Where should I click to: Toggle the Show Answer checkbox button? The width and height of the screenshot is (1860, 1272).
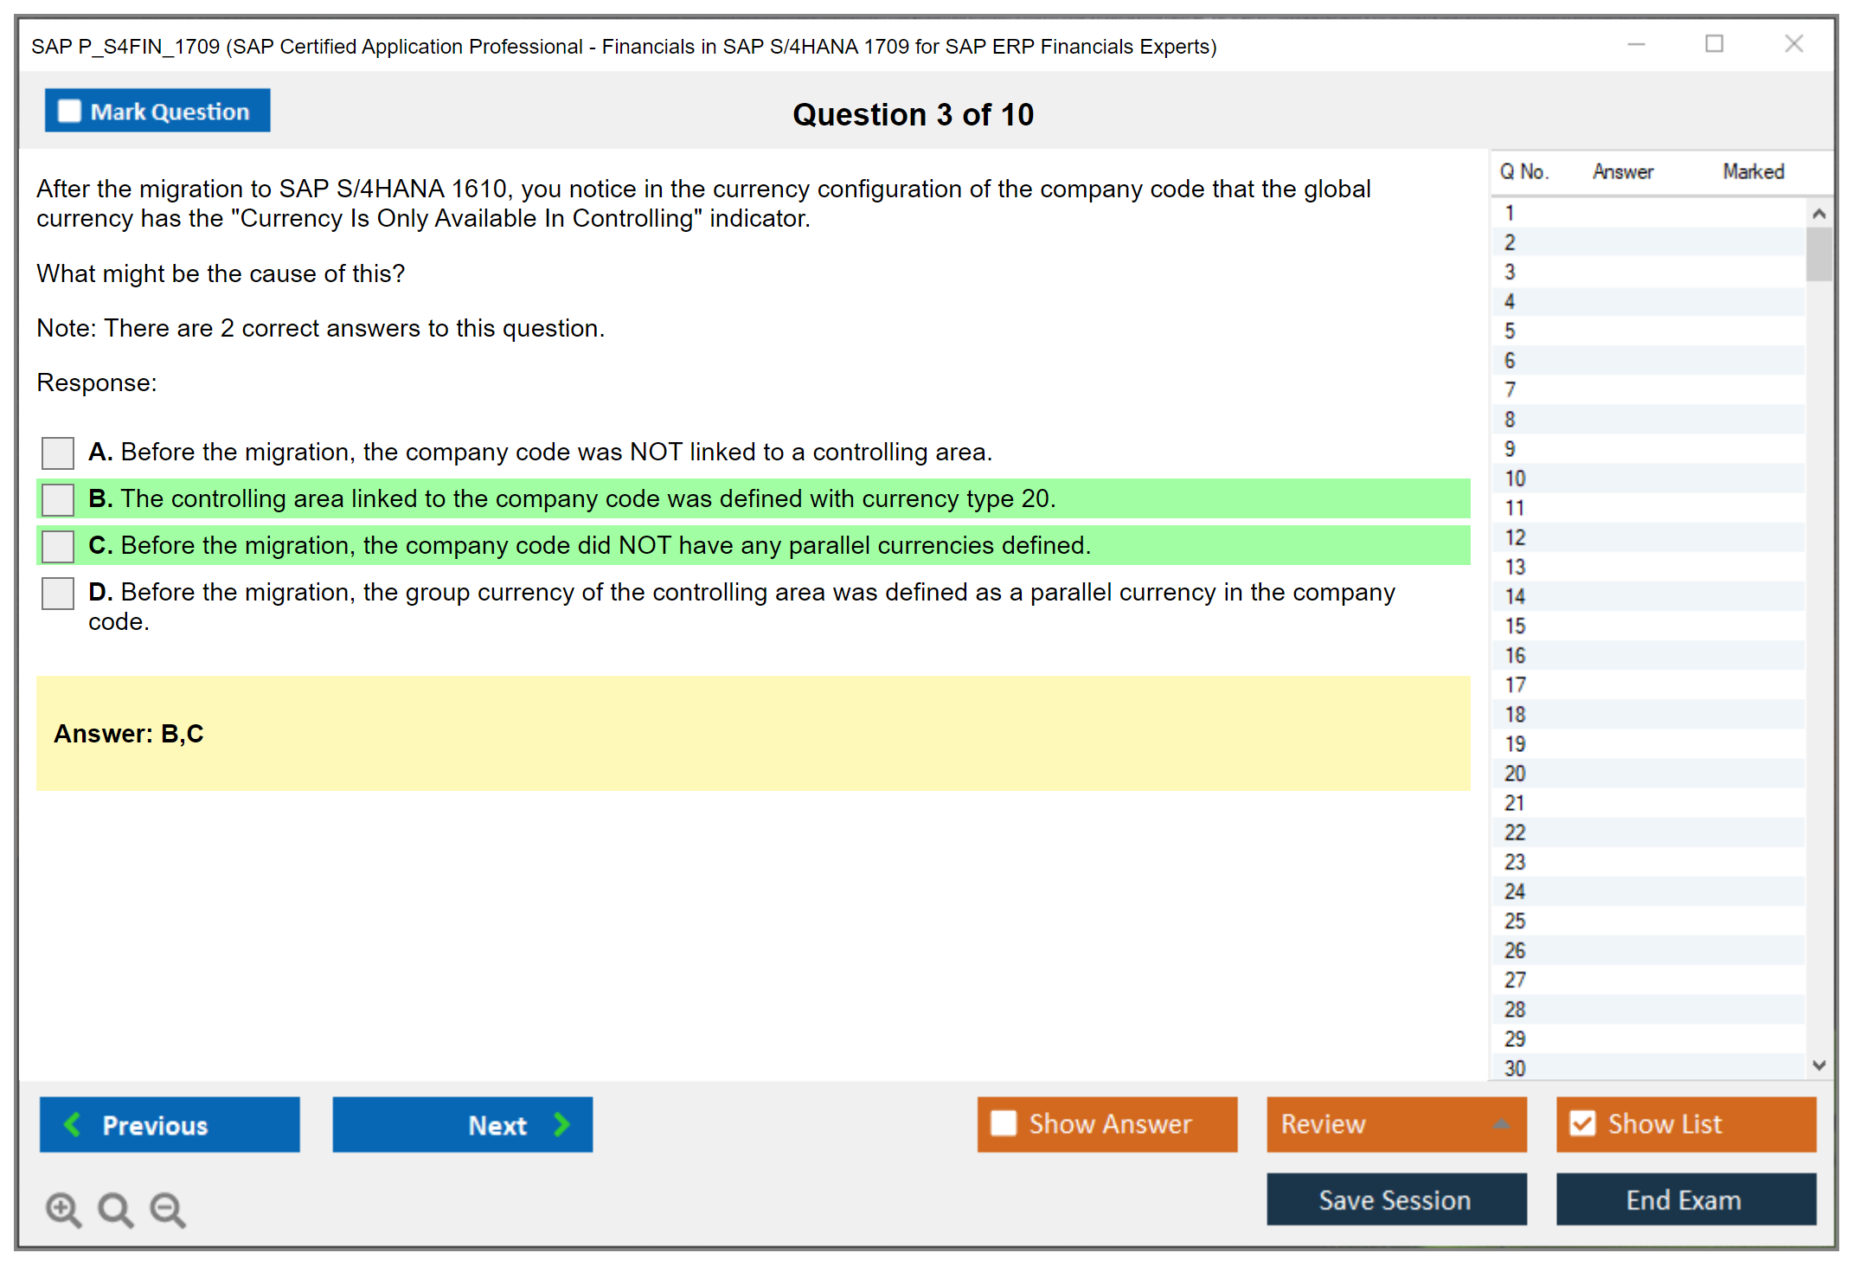(1106, 1124)
